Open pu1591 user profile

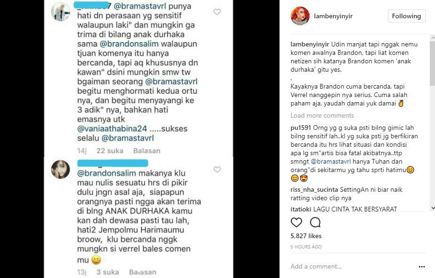pos(301,128)
